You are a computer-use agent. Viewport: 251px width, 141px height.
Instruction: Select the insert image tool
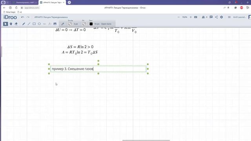tap(55, 24)
